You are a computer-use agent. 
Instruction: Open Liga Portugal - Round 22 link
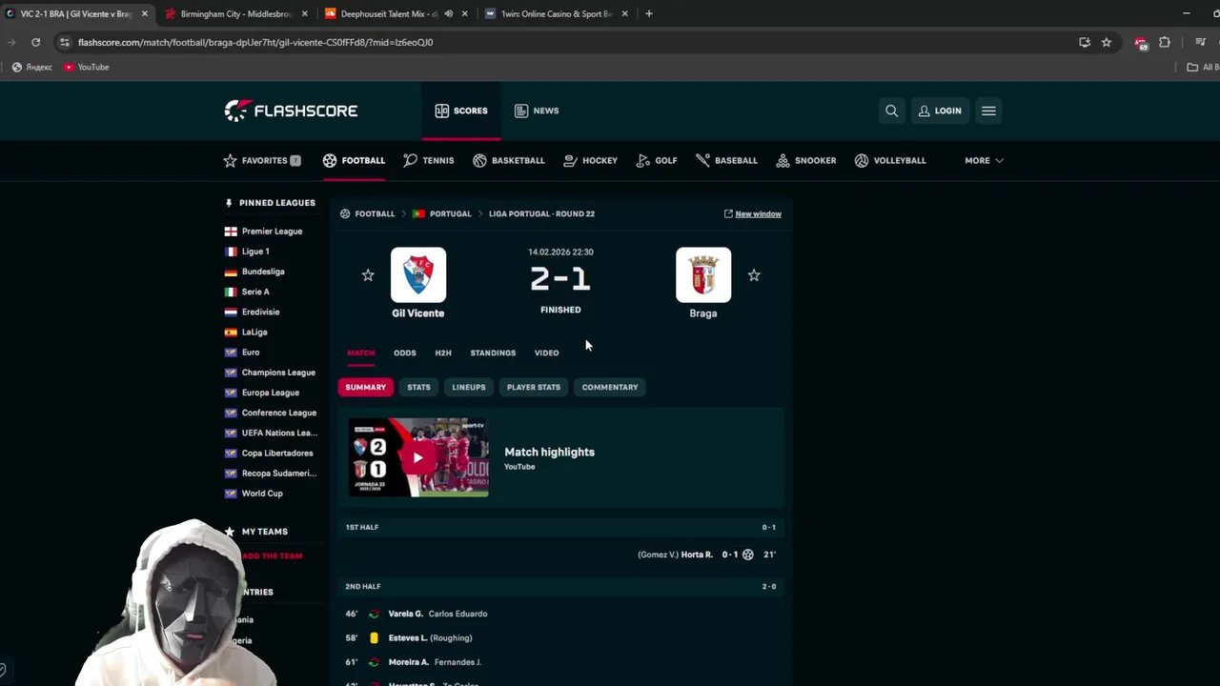(x=541, y=213)
